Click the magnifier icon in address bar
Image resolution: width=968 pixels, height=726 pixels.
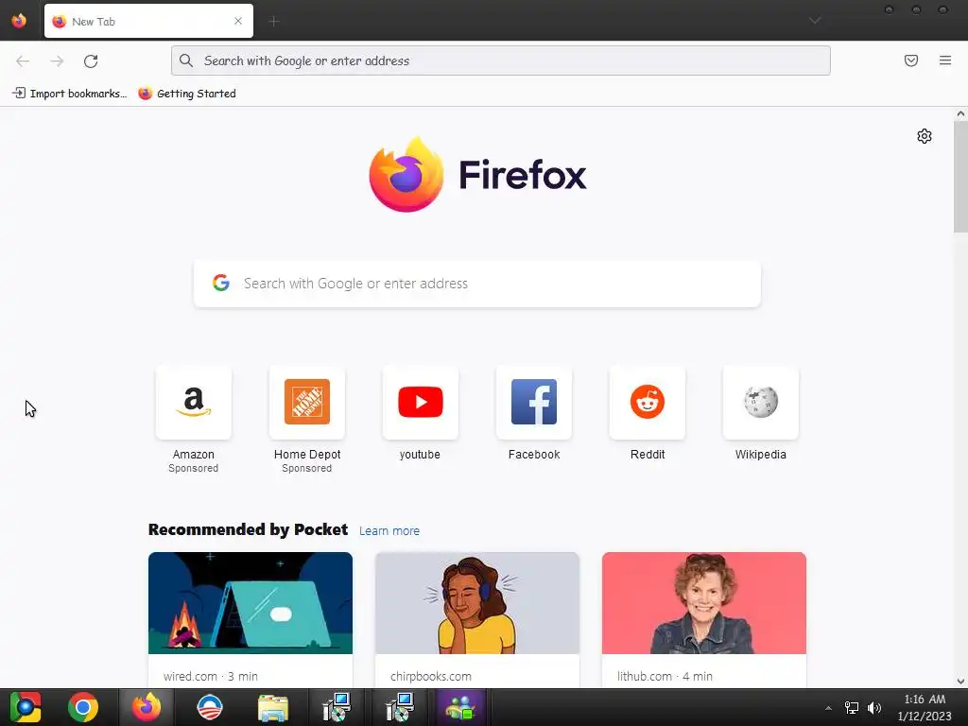pos(186,60)
